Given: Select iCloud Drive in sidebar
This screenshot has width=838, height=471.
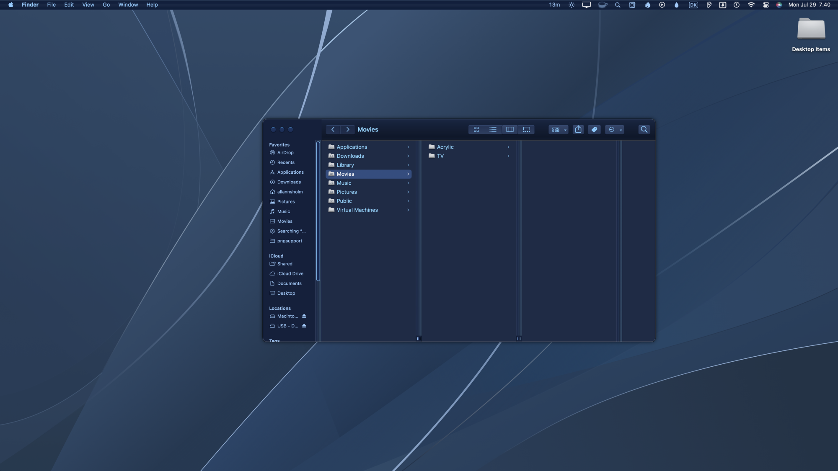Looking at the screenshot, I should pos(290,274).
